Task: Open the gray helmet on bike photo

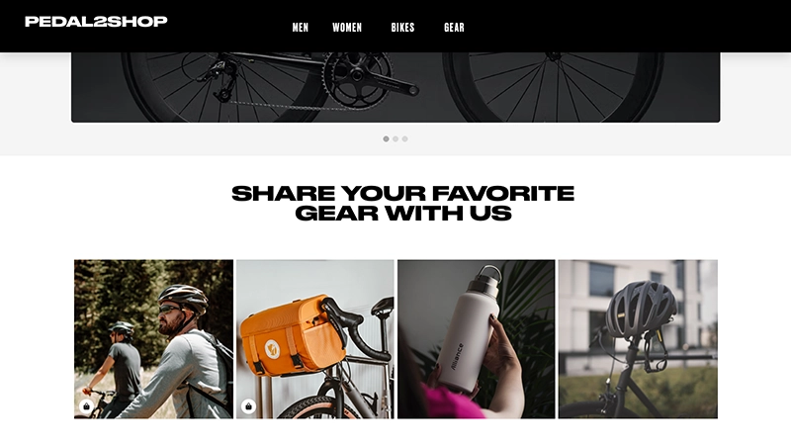Action: pyautogui.click(x=638, y=339)
